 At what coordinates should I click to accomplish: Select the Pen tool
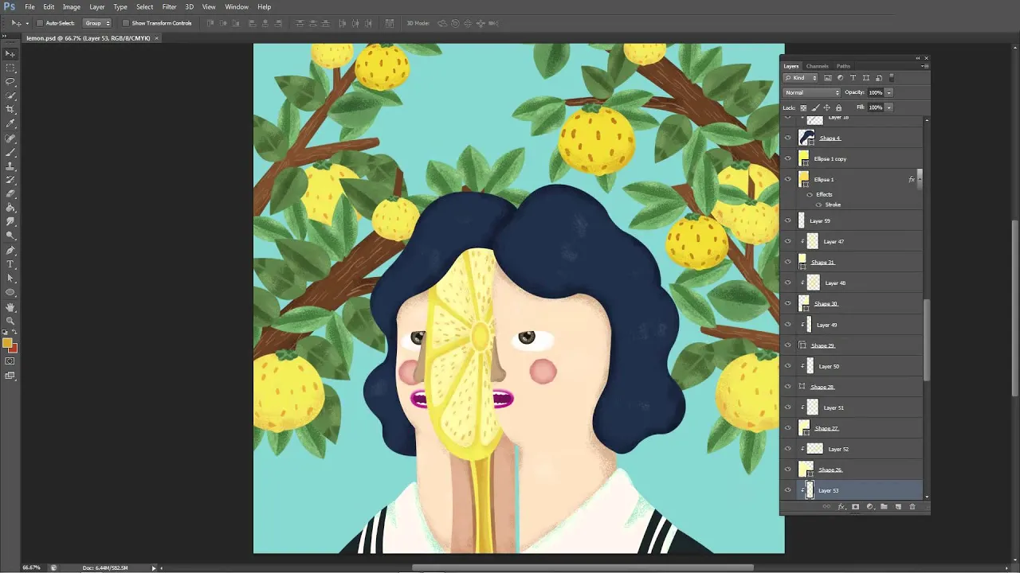click(10, 251)
